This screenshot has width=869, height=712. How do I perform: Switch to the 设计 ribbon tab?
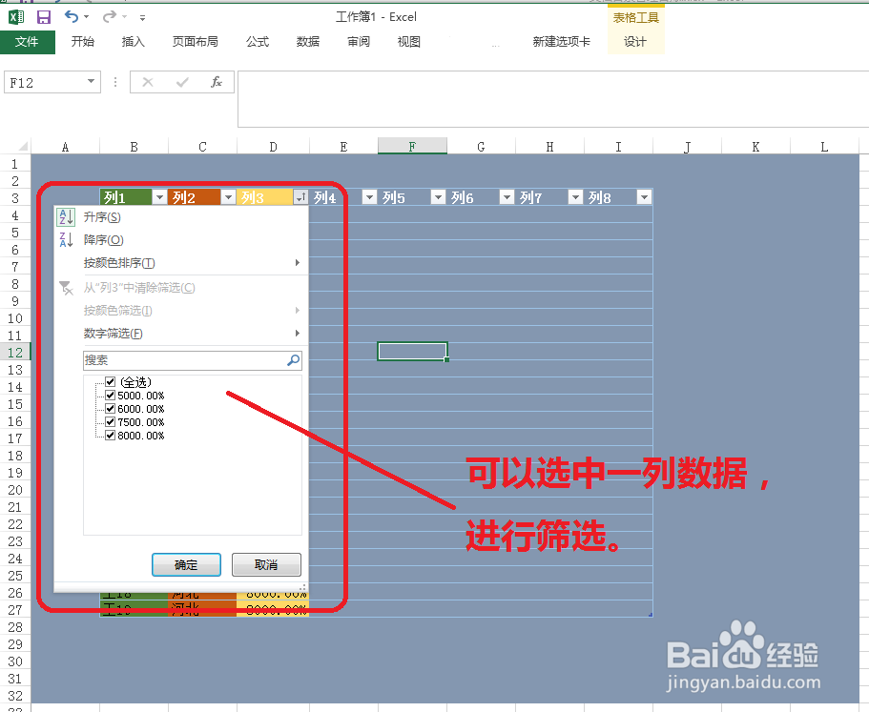pos(635,42)
